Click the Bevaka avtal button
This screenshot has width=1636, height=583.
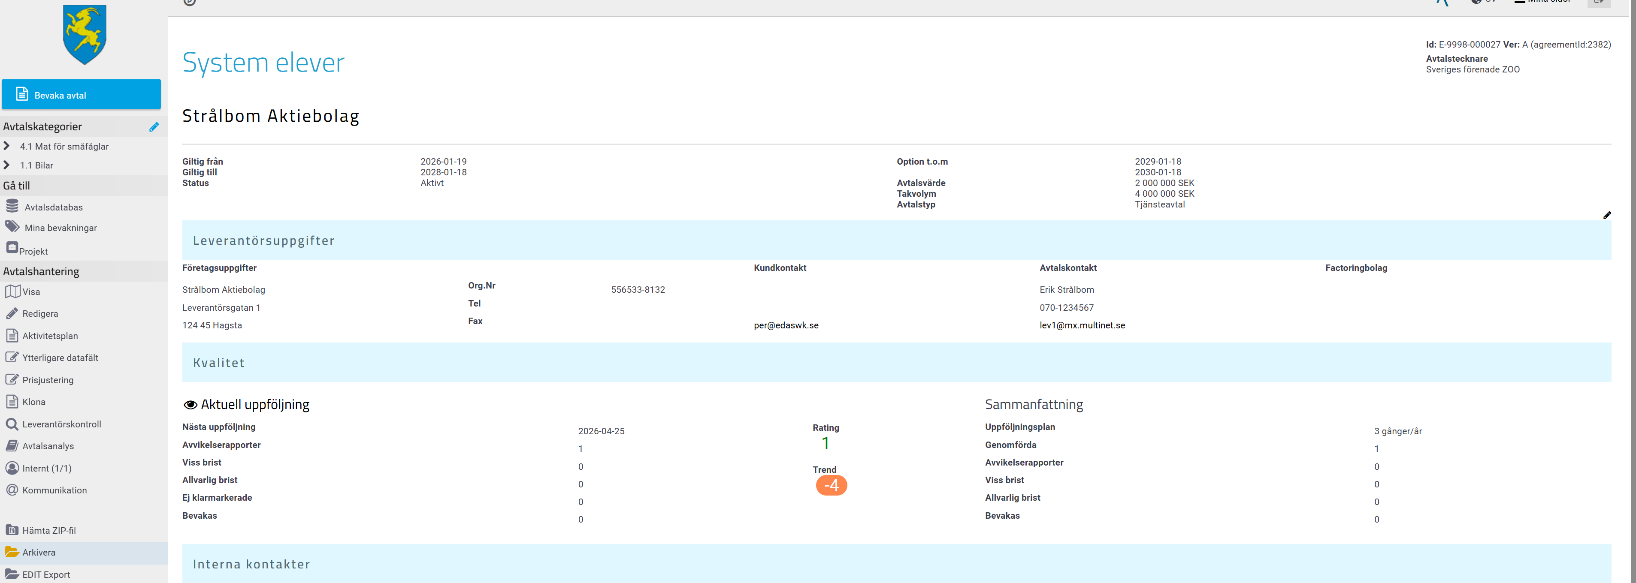[81, 95]
